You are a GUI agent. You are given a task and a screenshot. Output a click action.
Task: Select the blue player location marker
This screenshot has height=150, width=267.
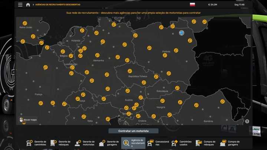(x=182, y=33)
